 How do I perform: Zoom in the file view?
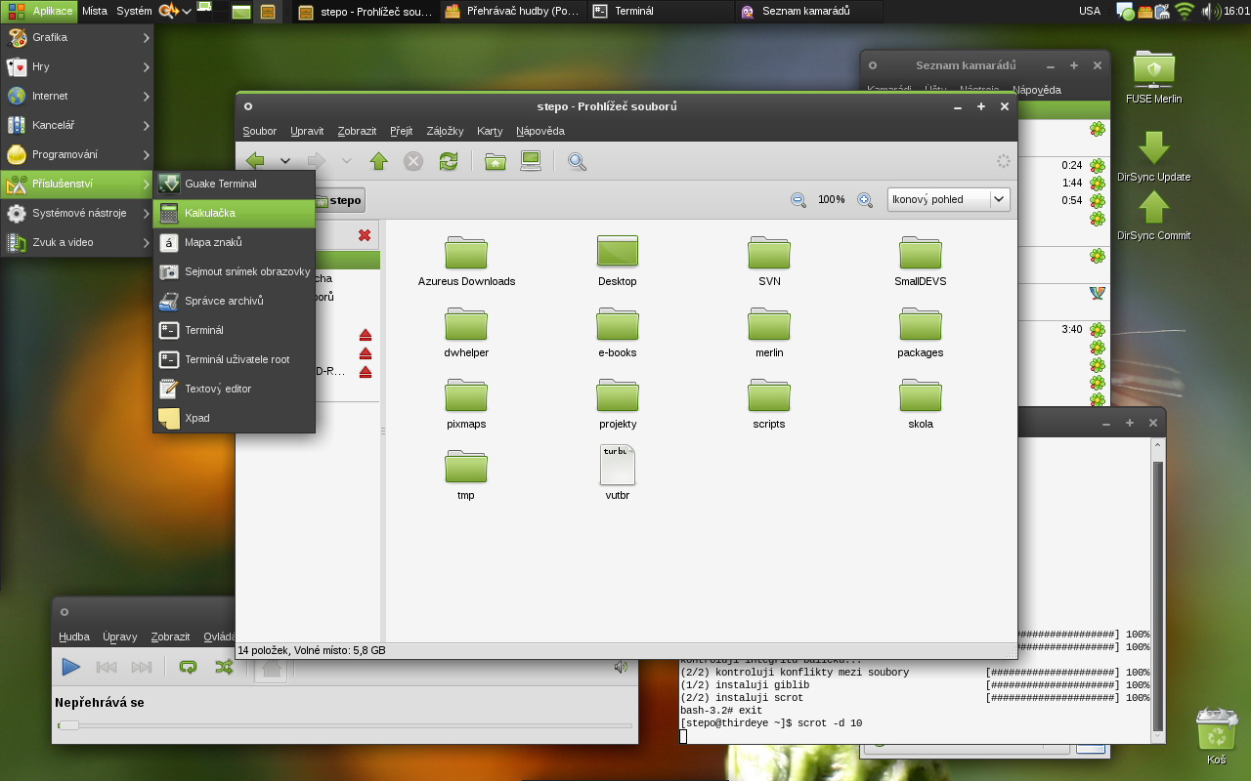point(865,199)
